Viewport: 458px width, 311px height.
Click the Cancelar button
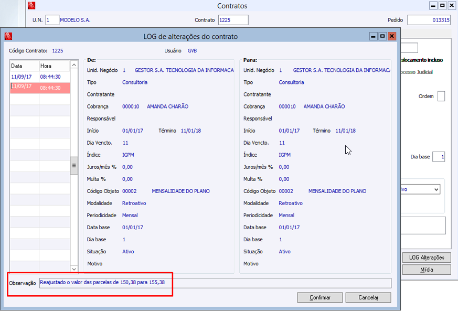pyautogui.click(x=368, y=297)
